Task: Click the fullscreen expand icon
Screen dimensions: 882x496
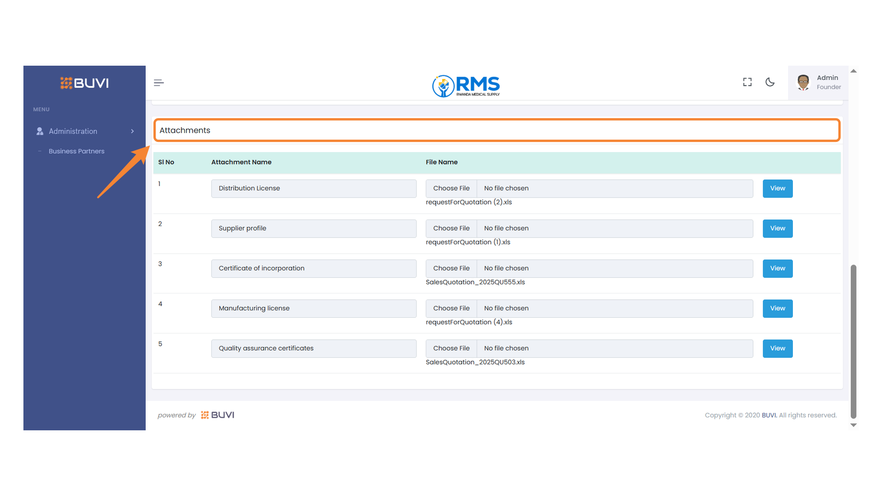Action: point(747,82)
